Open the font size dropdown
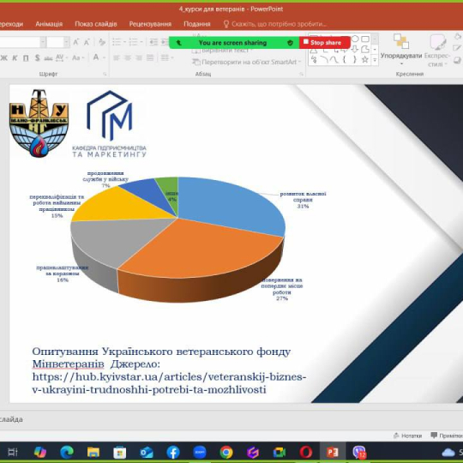Viewport: 463px width, 463px height. click(67, 42)
